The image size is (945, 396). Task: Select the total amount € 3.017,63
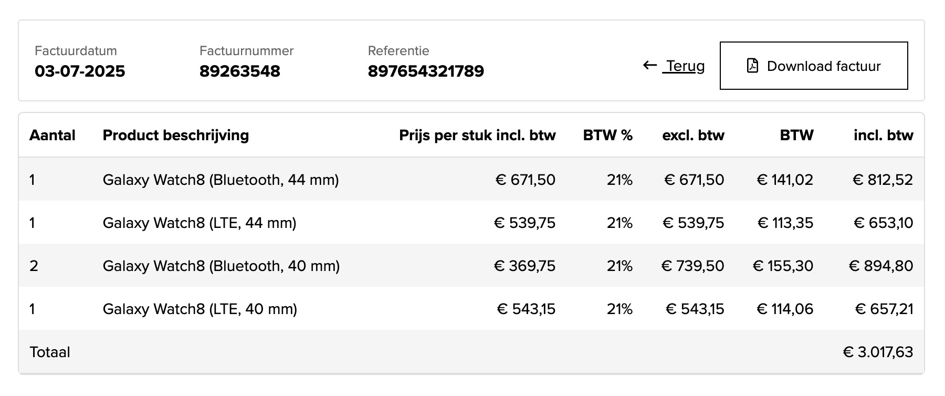[879, 352]
